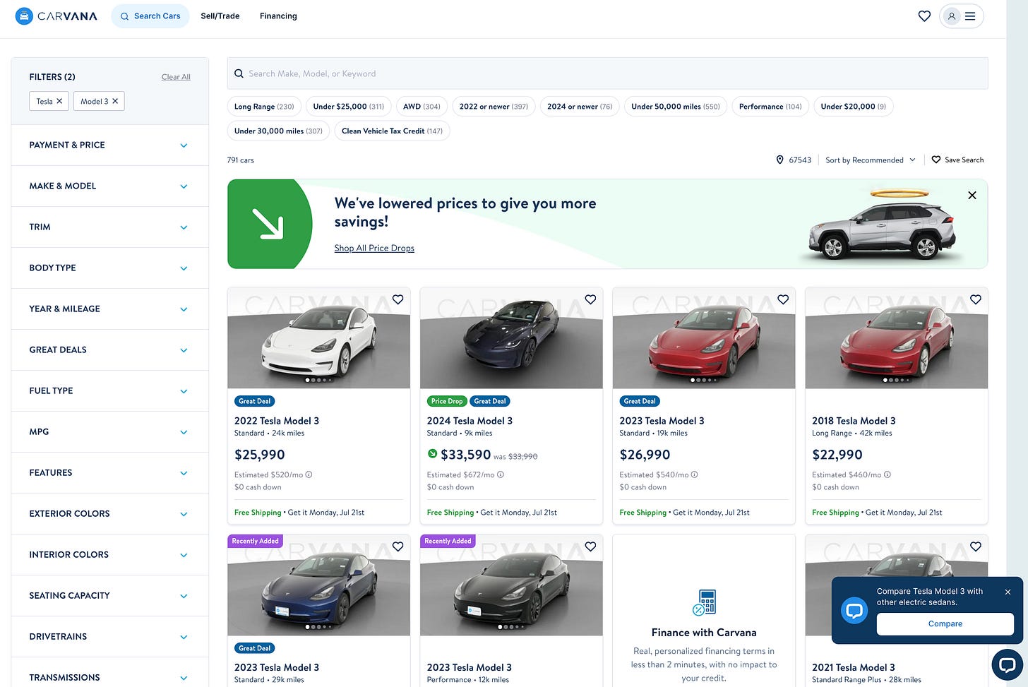Expand the Features filter section

[109, 472]
